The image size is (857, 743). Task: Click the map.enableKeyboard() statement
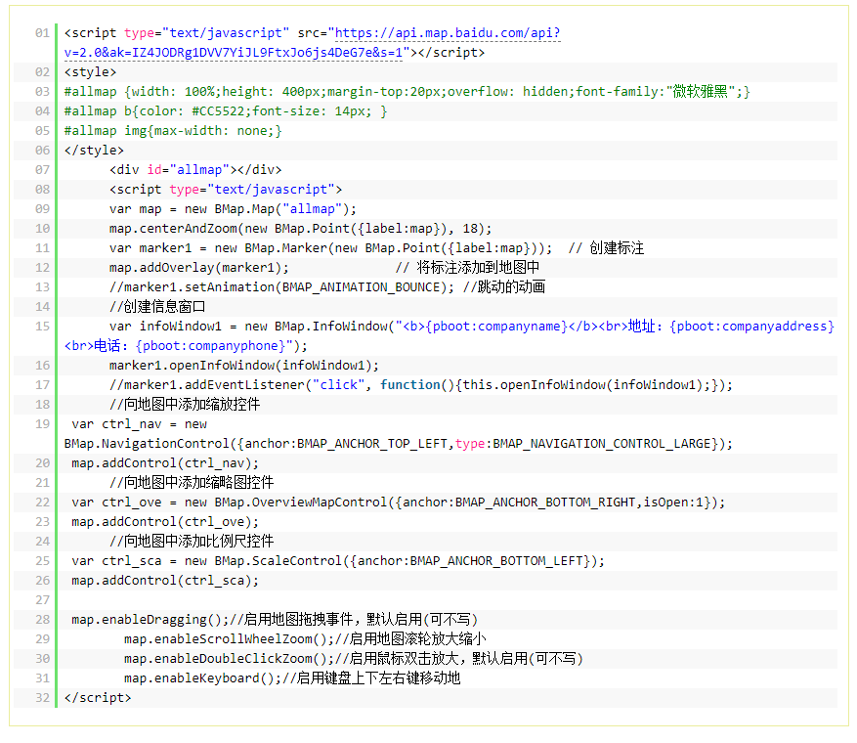tap(202, 678)
